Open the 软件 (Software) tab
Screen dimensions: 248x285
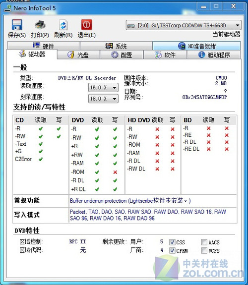coord(165,55)
